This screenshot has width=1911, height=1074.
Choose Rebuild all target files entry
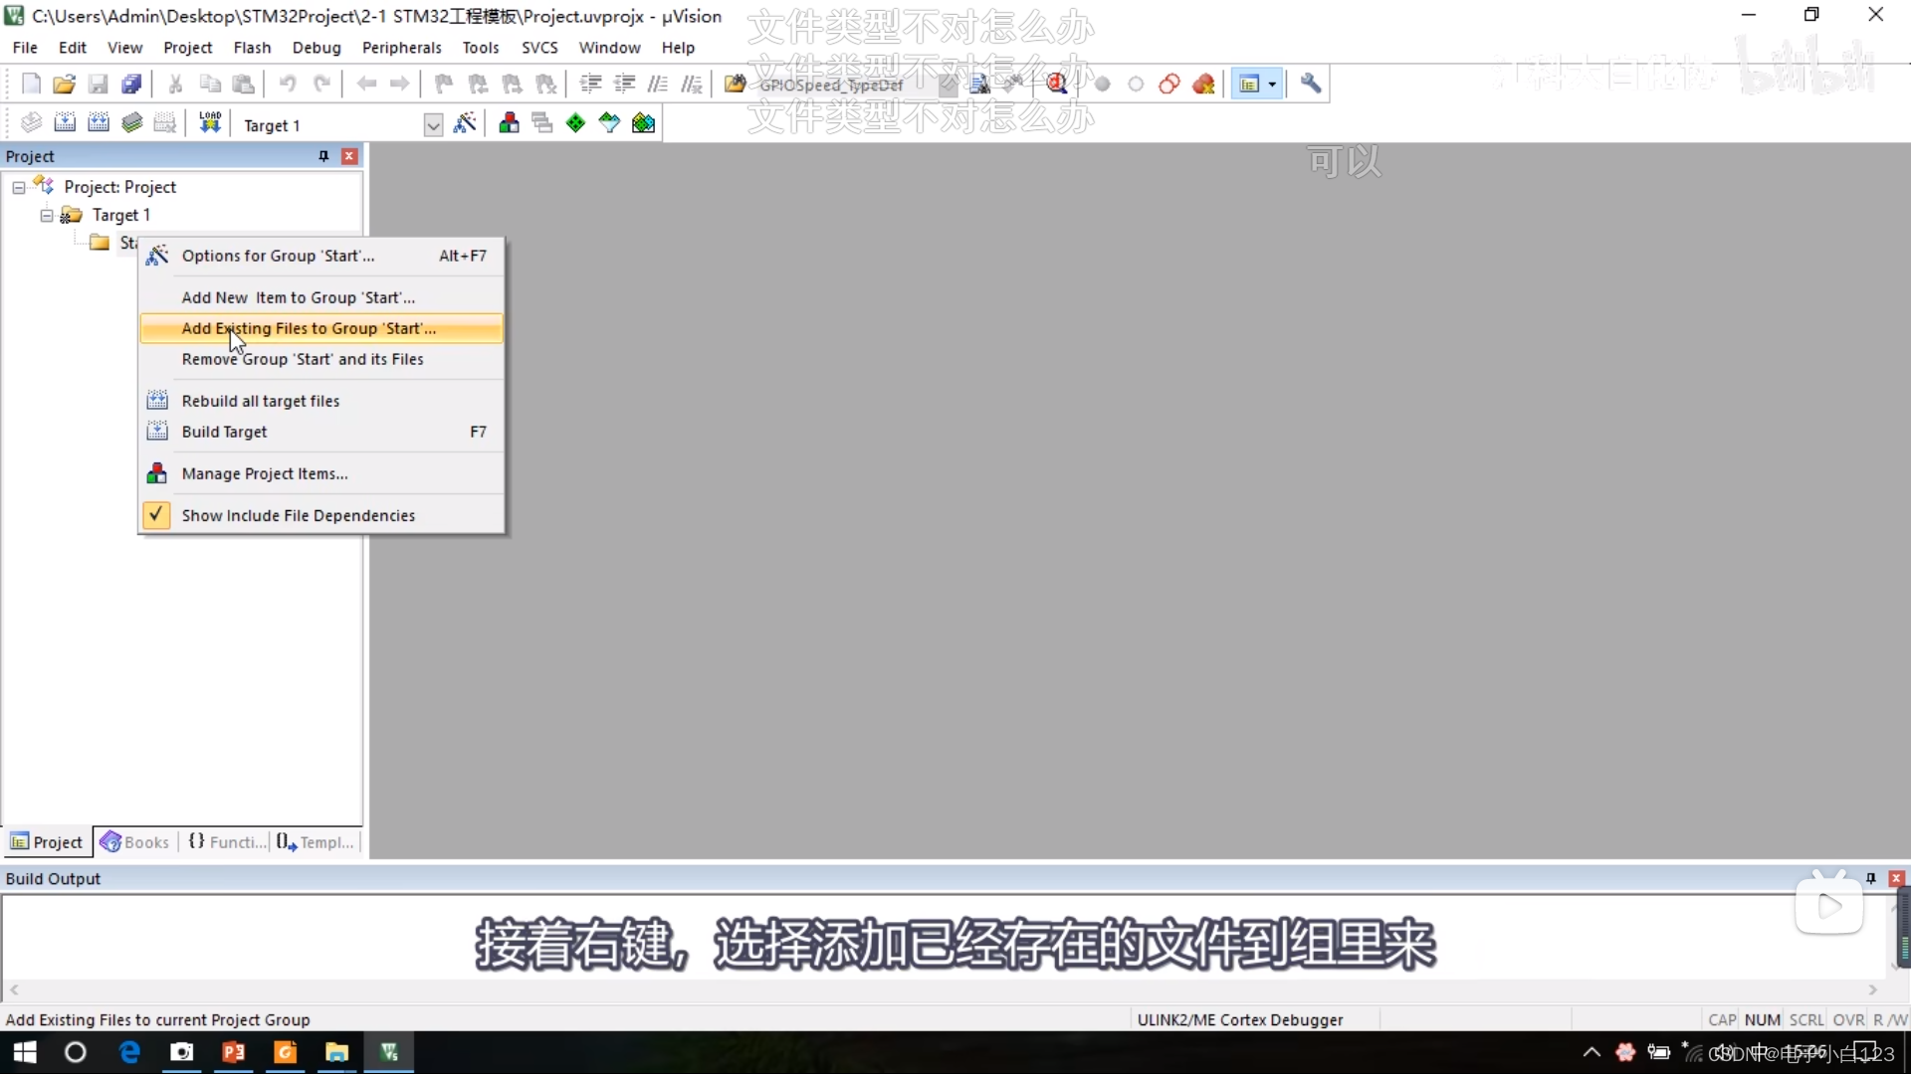pyautogui.click(x=261, y=401)
